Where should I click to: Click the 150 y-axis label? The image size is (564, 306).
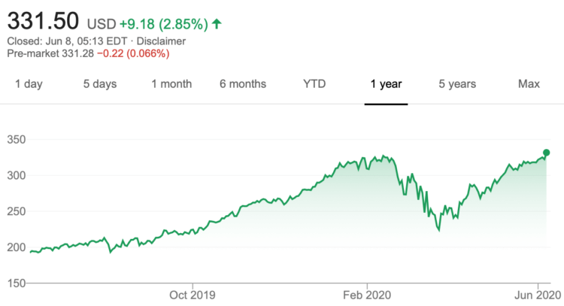[x=17, y=283]
